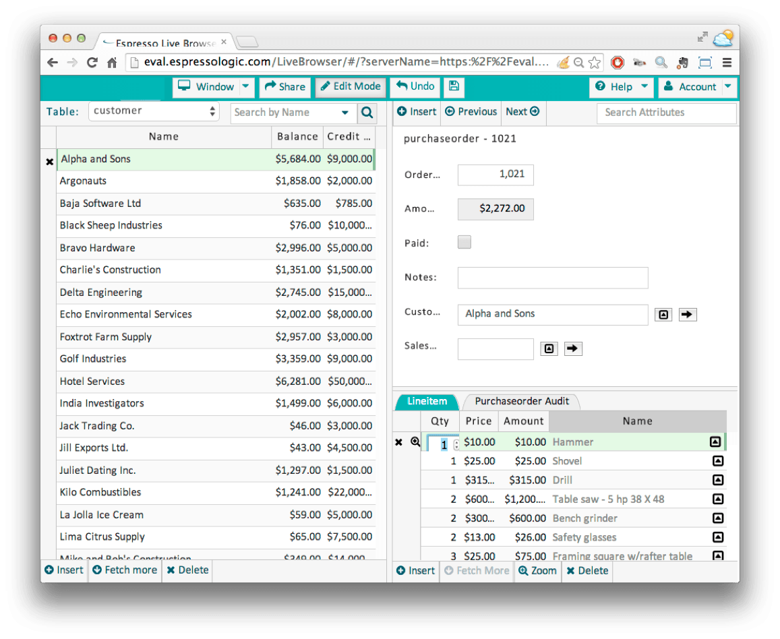Image resolution: width=780 pixels, height=639 pixels.
Task: Open the customer lookup picker beside Alpha and Sons
Action: (x=663, y=314)
